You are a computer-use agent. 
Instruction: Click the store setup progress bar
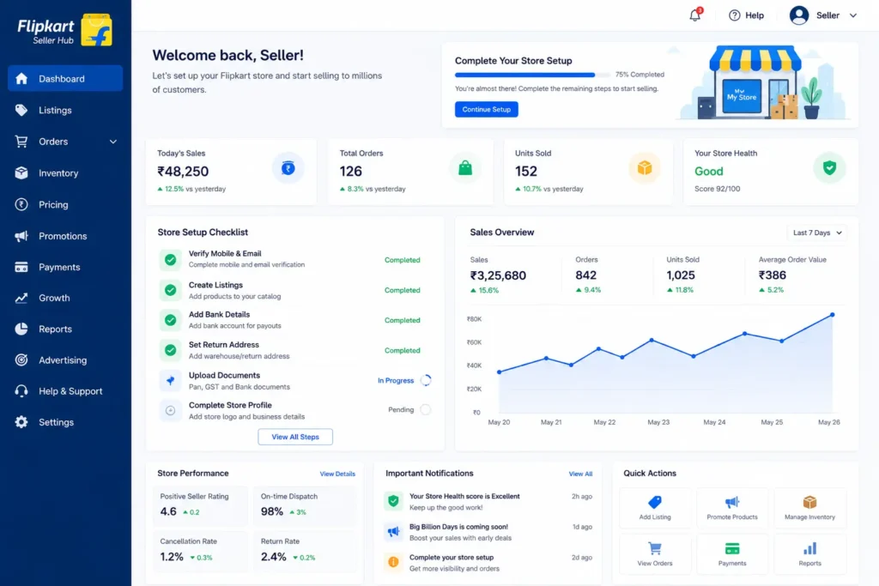532,75
